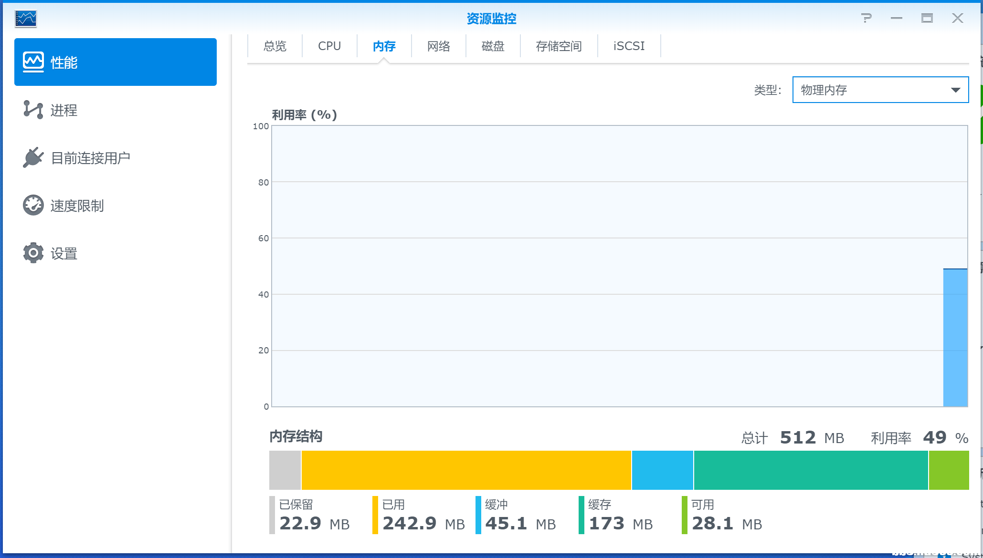Select 性能 in the sidebar

pos(116,62)
